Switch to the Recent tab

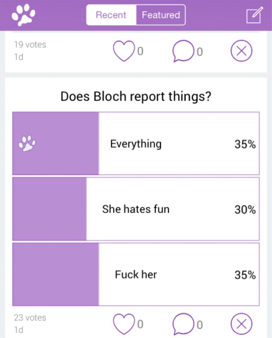click(111, 15)
